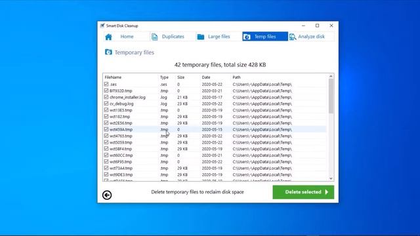Click the Duplicates document icon
This screenshot has width=420, height=236.
pyautogui.click(x=155, y=37)
